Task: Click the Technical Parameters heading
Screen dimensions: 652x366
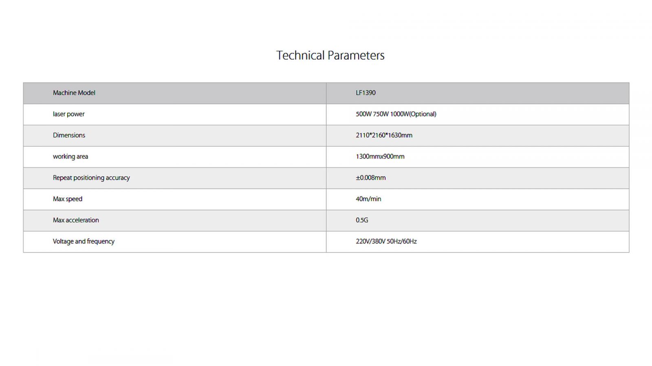Action: click(x=330, y=55)
